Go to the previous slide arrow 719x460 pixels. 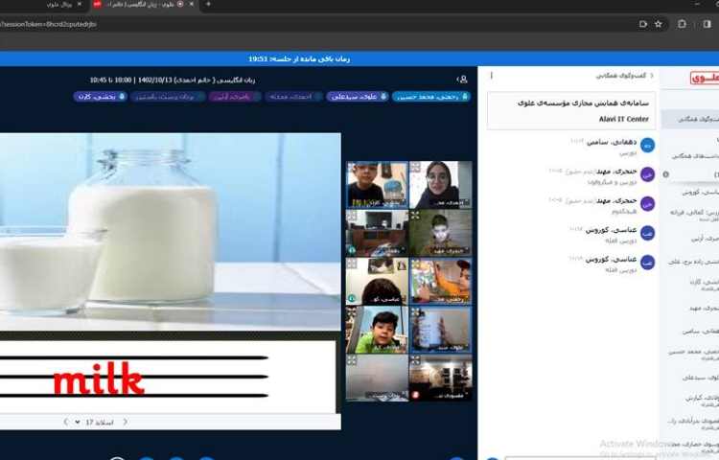coord(126,422)
